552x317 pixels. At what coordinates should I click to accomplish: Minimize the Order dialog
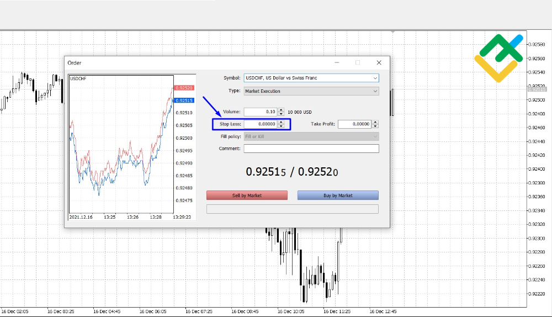click(337, 63)
